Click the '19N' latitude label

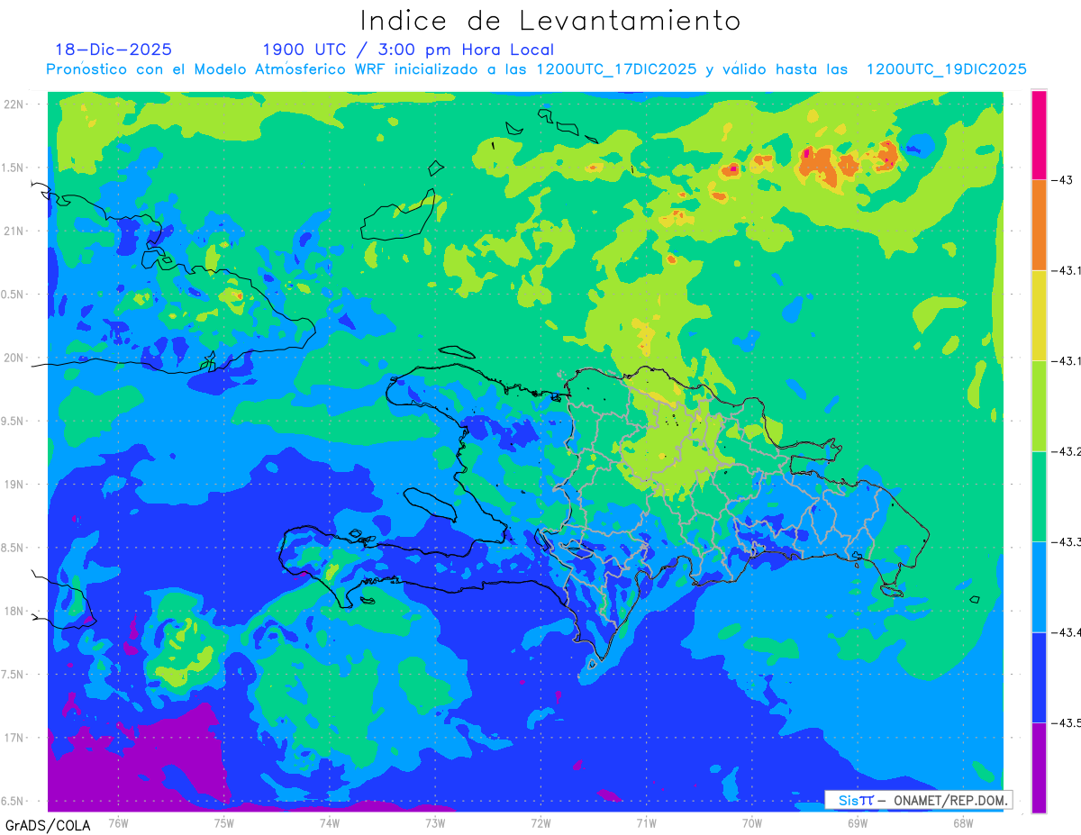pos(14,484)
